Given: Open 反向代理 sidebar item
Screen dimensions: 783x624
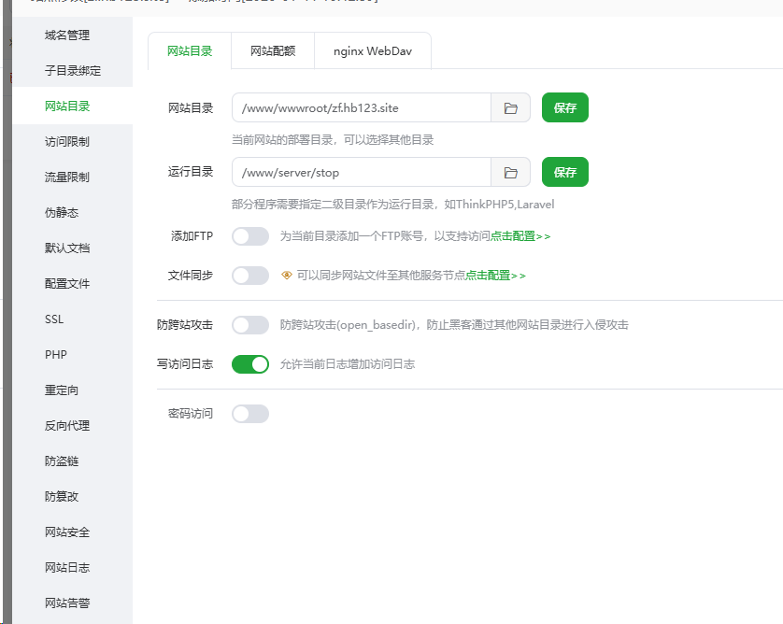Looking at the screenshot, I should point(67,426).
